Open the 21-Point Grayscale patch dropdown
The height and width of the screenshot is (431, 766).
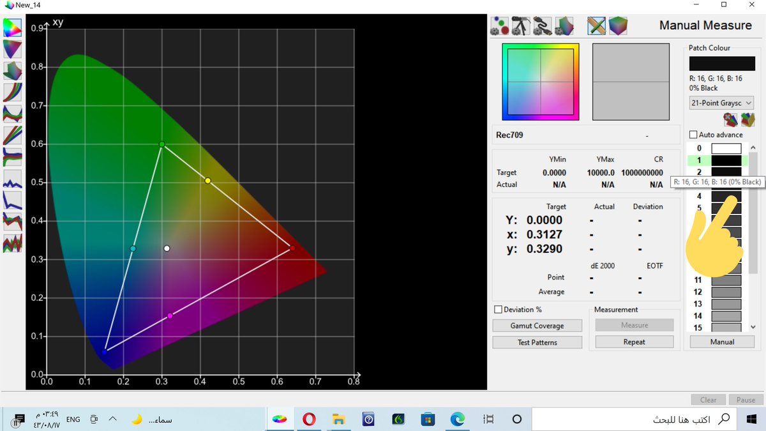coord(722,103)
